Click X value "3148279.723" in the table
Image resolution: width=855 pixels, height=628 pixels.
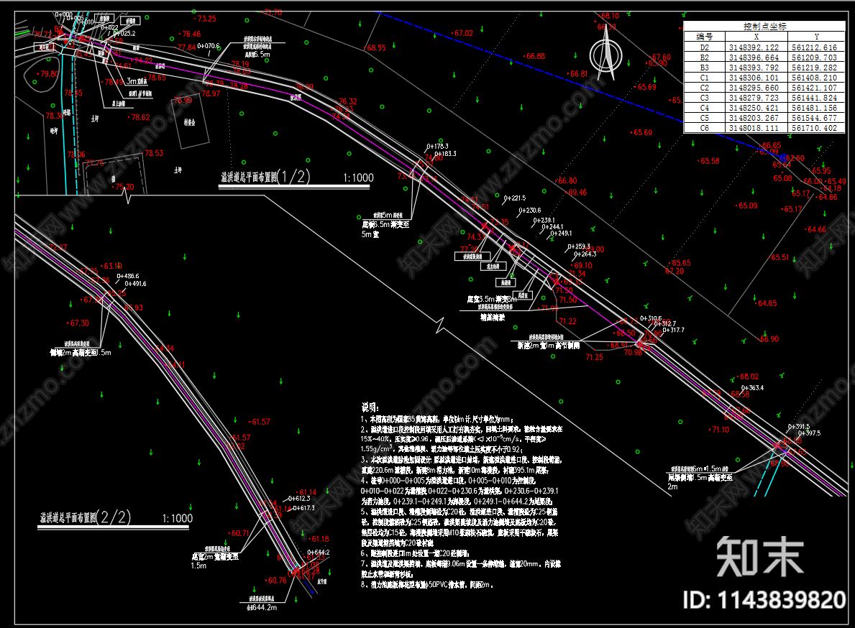tap(754, 98)
